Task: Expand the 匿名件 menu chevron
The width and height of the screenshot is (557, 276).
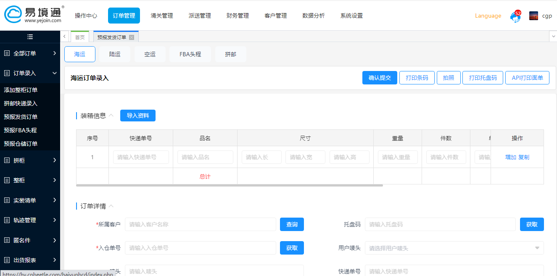Action: click(55, 240)
